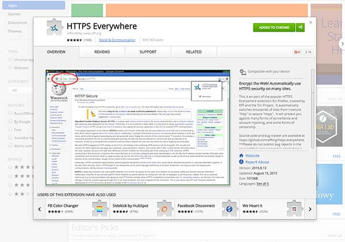Image resolution: width=345 pixels, height=242 pixels.
Task: Select the Related tab
Action: pyautogui.click(x=194, y=52)
